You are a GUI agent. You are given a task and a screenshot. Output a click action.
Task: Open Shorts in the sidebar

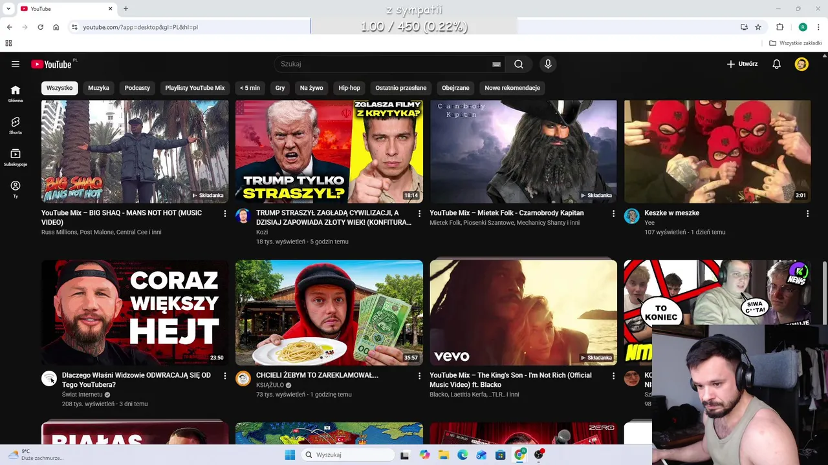point(16,125)
